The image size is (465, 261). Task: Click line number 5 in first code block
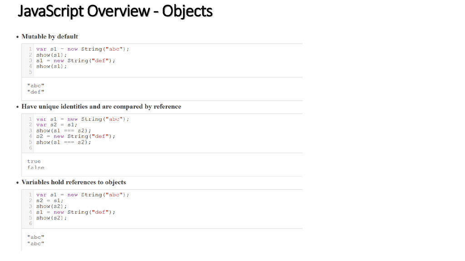click(30, 72)
